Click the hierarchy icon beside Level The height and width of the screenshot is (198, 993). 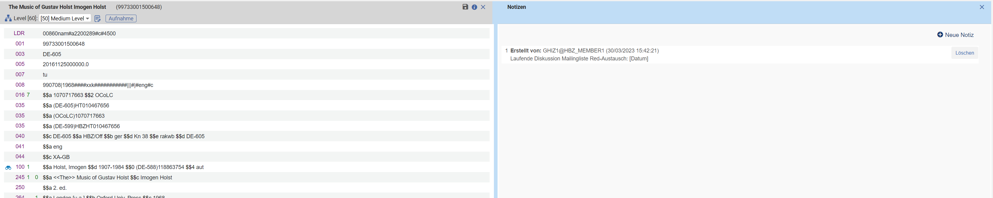point(8,18)
